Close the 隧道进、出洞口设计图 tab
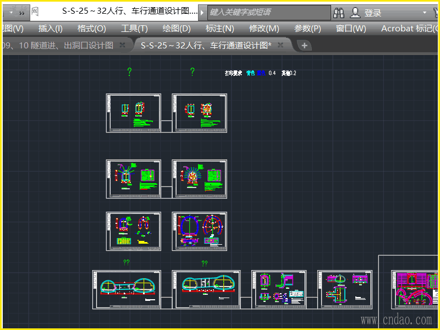 (x=122, y=45)
